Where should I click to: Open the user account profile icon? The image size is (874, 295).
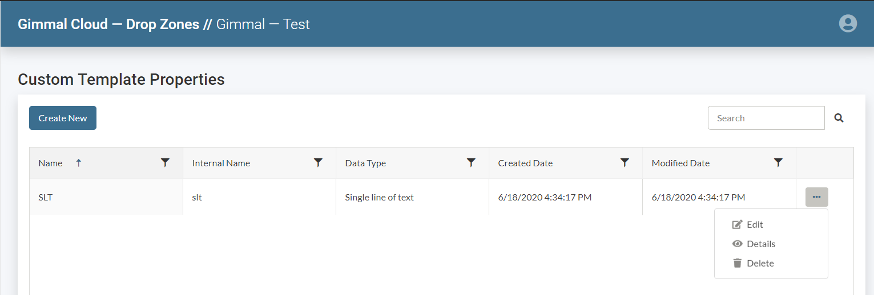(x=848, y=23)
